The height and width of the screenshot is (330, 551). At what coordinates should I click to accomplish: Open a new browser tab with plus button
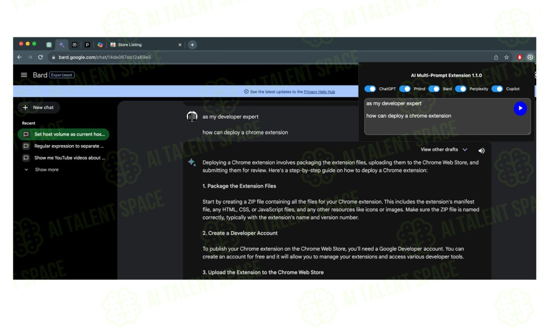click(192, 45)
